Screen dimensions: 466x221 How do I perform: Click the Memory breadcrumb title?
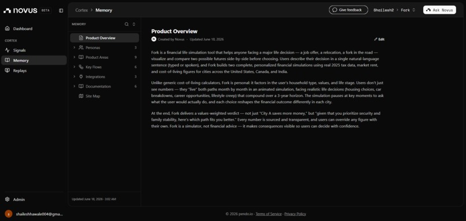[x=103, y=10]
